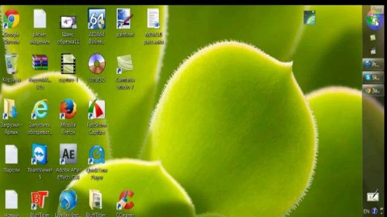Launch the AIDA64 Business shortcut
The height and width of the screenshot is (217, 387).
click(97, 19)
